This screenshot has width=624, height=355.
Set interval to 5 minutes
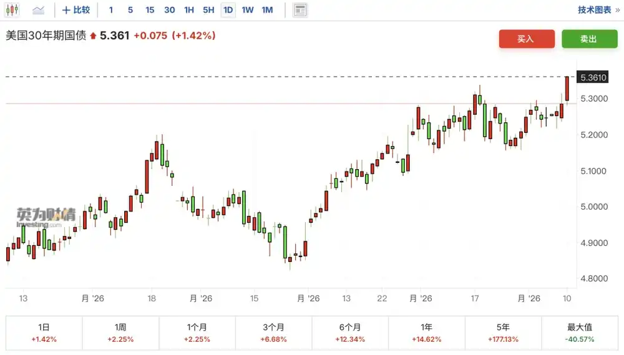click(x=130, y=10)
